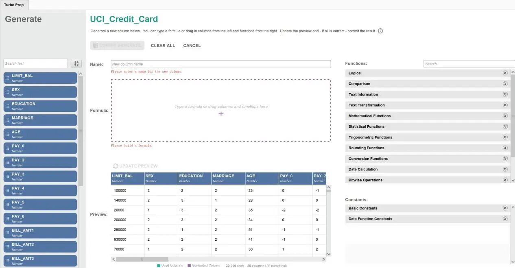Click the MARRIAGE preview column header
Image resolution: width=515 pixels, height=268 pixels.
pos(228,178)
